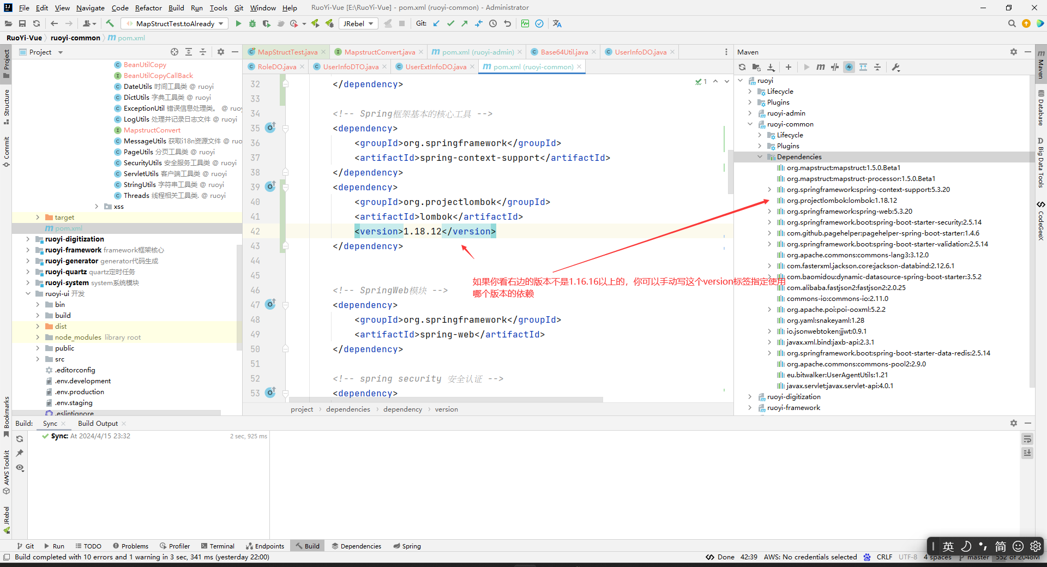Switch input method via the 英 indicator

pos(948,546)
